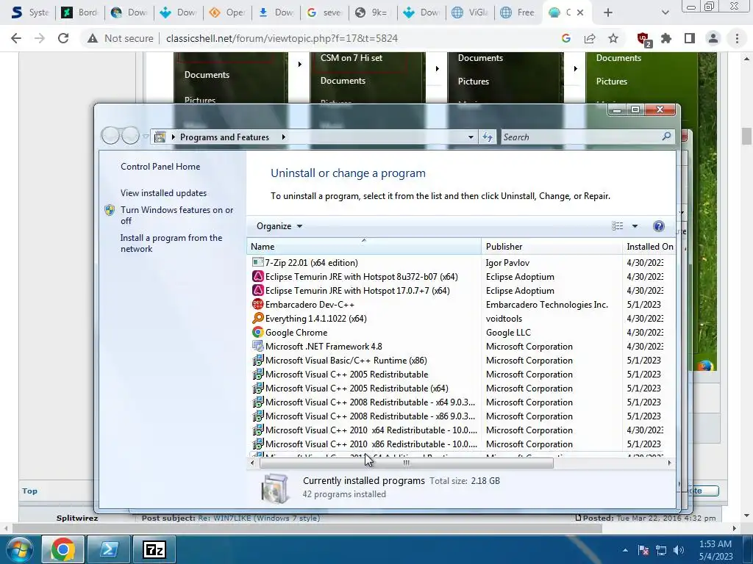Open Install a program from the network
753x564 pixels.
[x=171, y=243]
